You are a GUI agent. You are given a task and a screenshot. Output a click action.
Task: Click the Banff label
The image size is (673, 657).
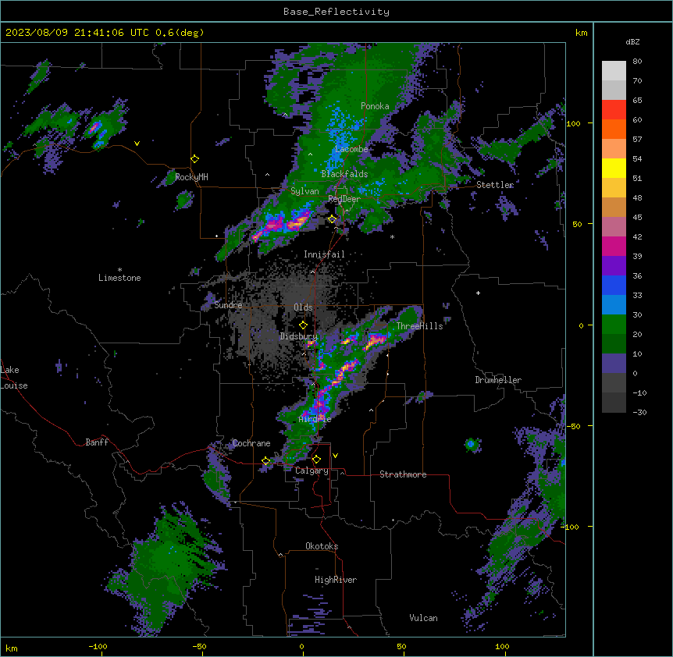[97, 442]
